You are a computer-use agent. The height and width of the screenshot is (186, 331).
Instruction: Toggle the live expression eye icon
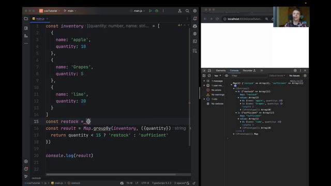(227, 76)
